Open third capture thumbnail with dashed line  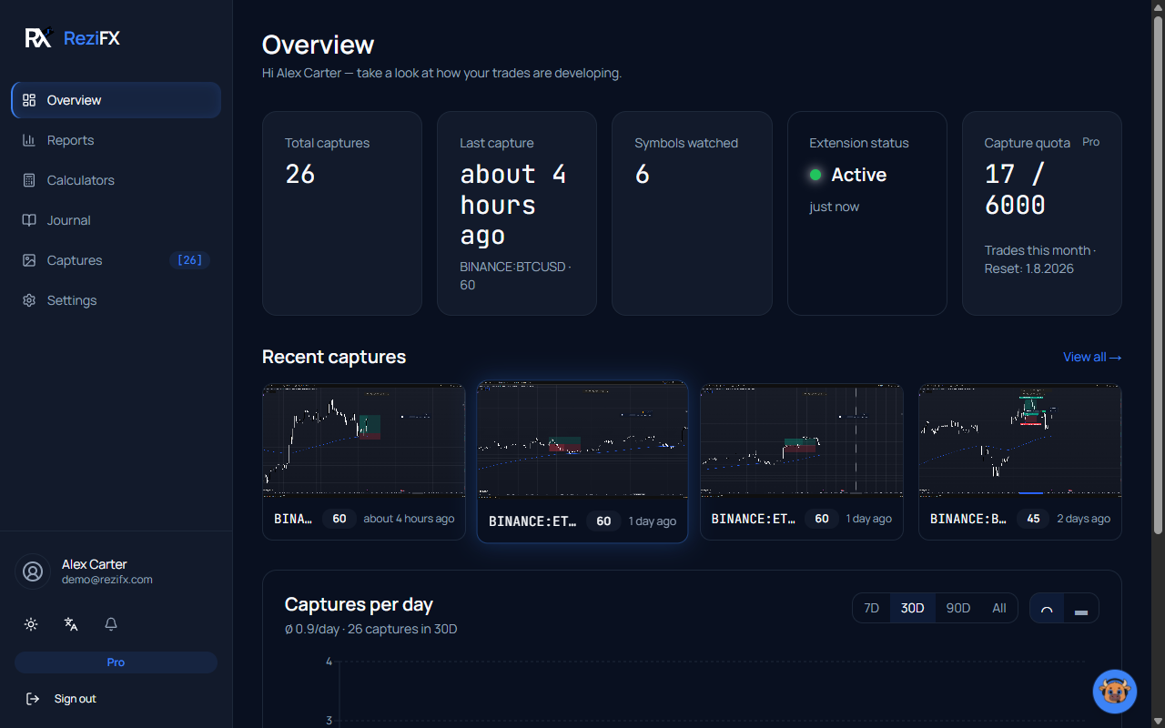(x=802, y=440)
